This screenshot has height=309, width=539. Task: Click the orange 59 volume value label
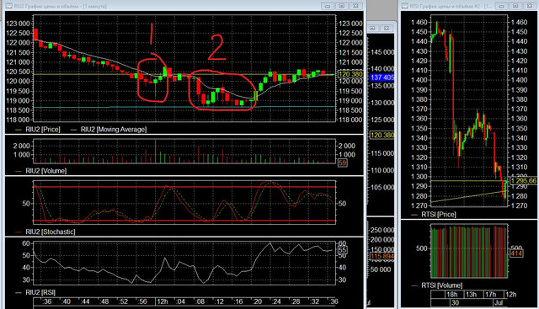[343, 163]
